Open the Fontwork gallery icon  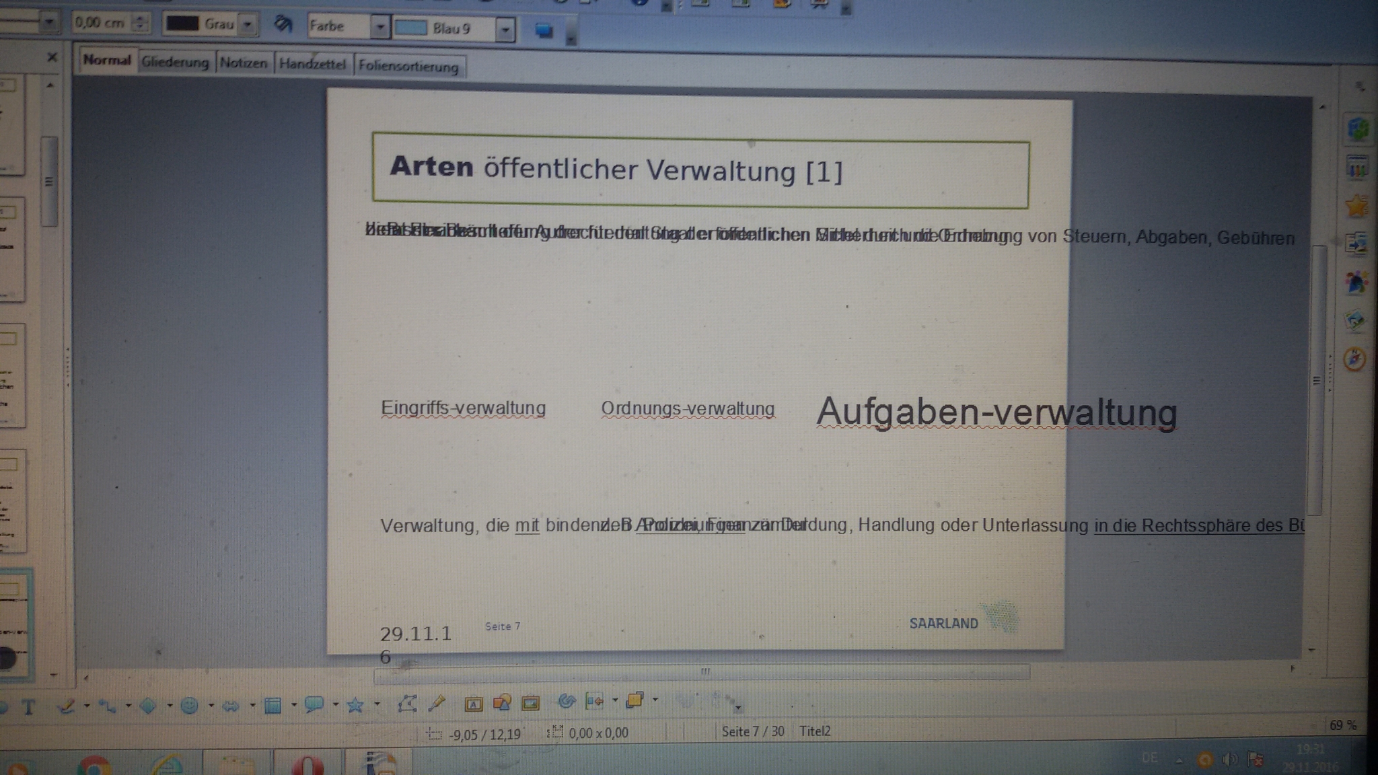point(473,704)
